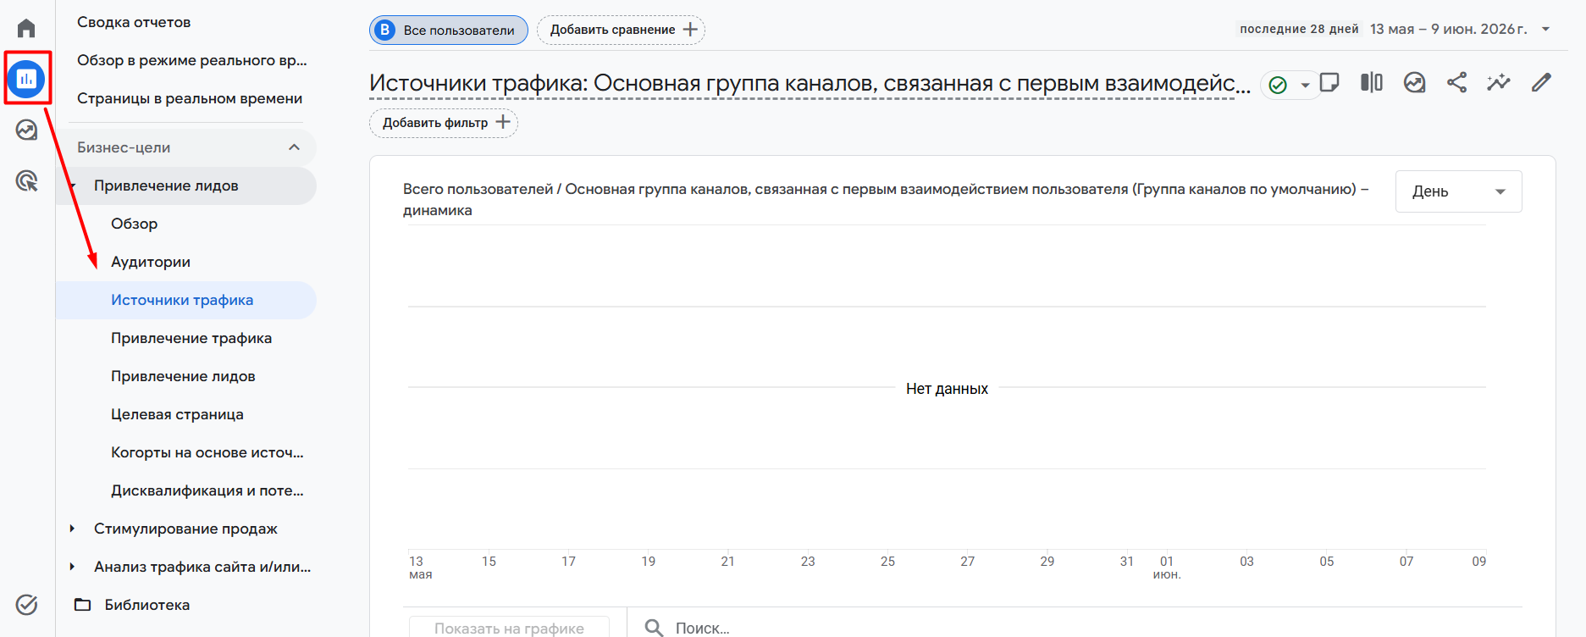Go to the Home icon in sidebar
Screen dimensions: 1586x637
click(x=26, y=28)
